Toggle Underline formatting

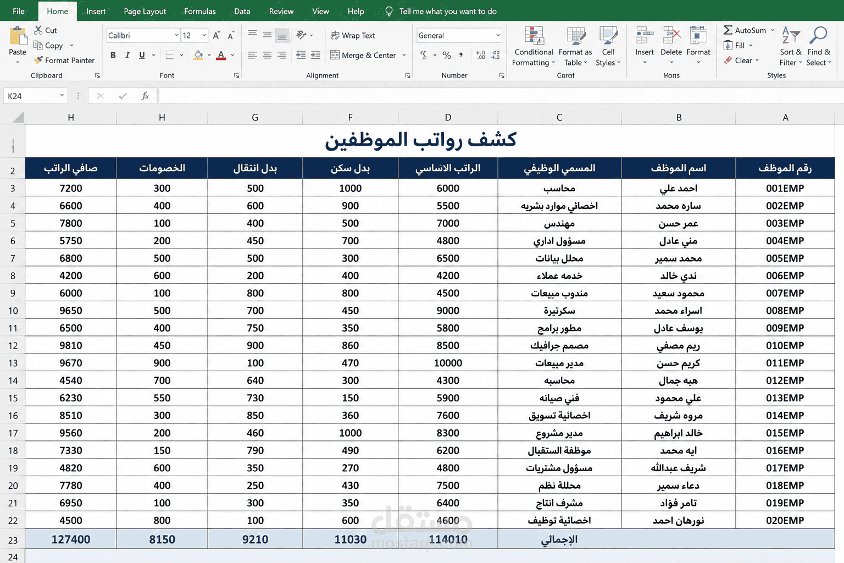pyautogui.click(x=142, y=55)
